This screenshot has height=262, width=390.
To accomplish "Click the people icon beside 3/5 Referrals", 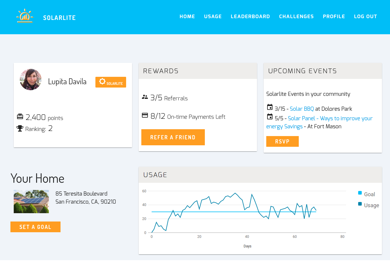I will [x=145, y=97].
